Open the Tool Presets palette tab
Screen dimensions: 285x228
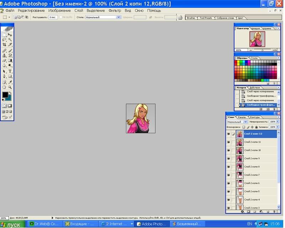click(x=206, y=18)
